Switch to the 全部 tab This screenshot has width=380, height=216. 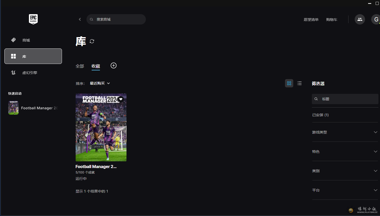pos(80,66)
